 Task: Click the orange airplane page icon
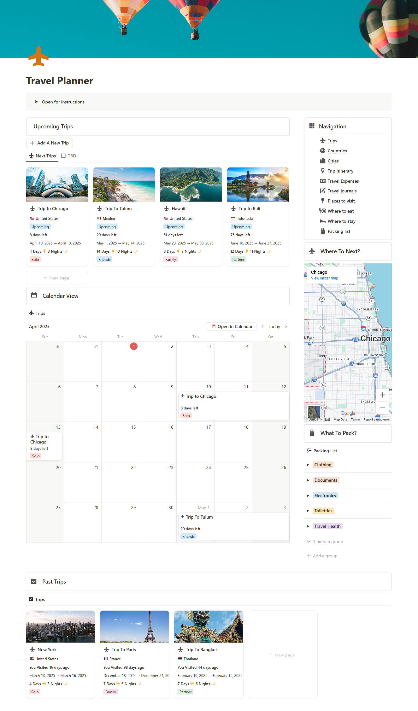(38, 56)
